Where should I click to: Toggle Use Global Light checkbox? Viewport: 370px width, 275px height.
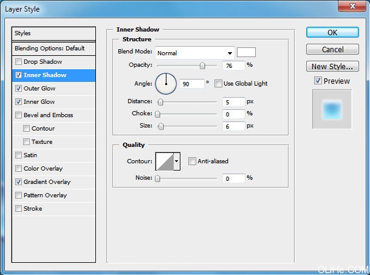(219, 83)
